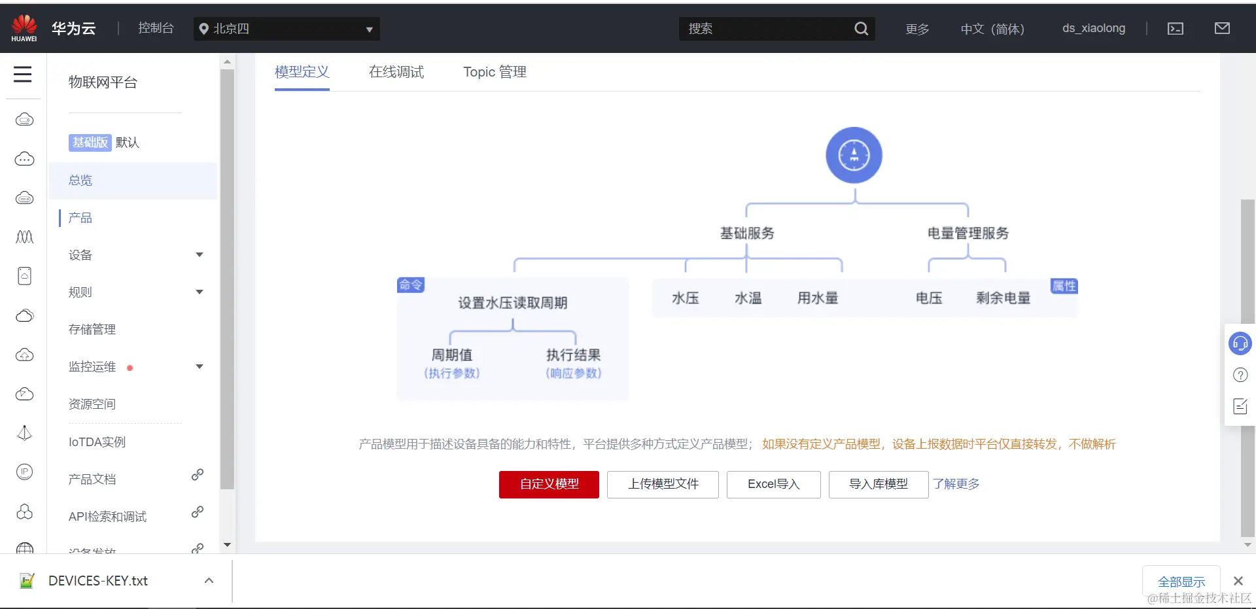Viewport: 1256px width, 609px height.
Task: Open 中文 (简体) language selector
Action: pyautogui.click(x=992, y=29)
